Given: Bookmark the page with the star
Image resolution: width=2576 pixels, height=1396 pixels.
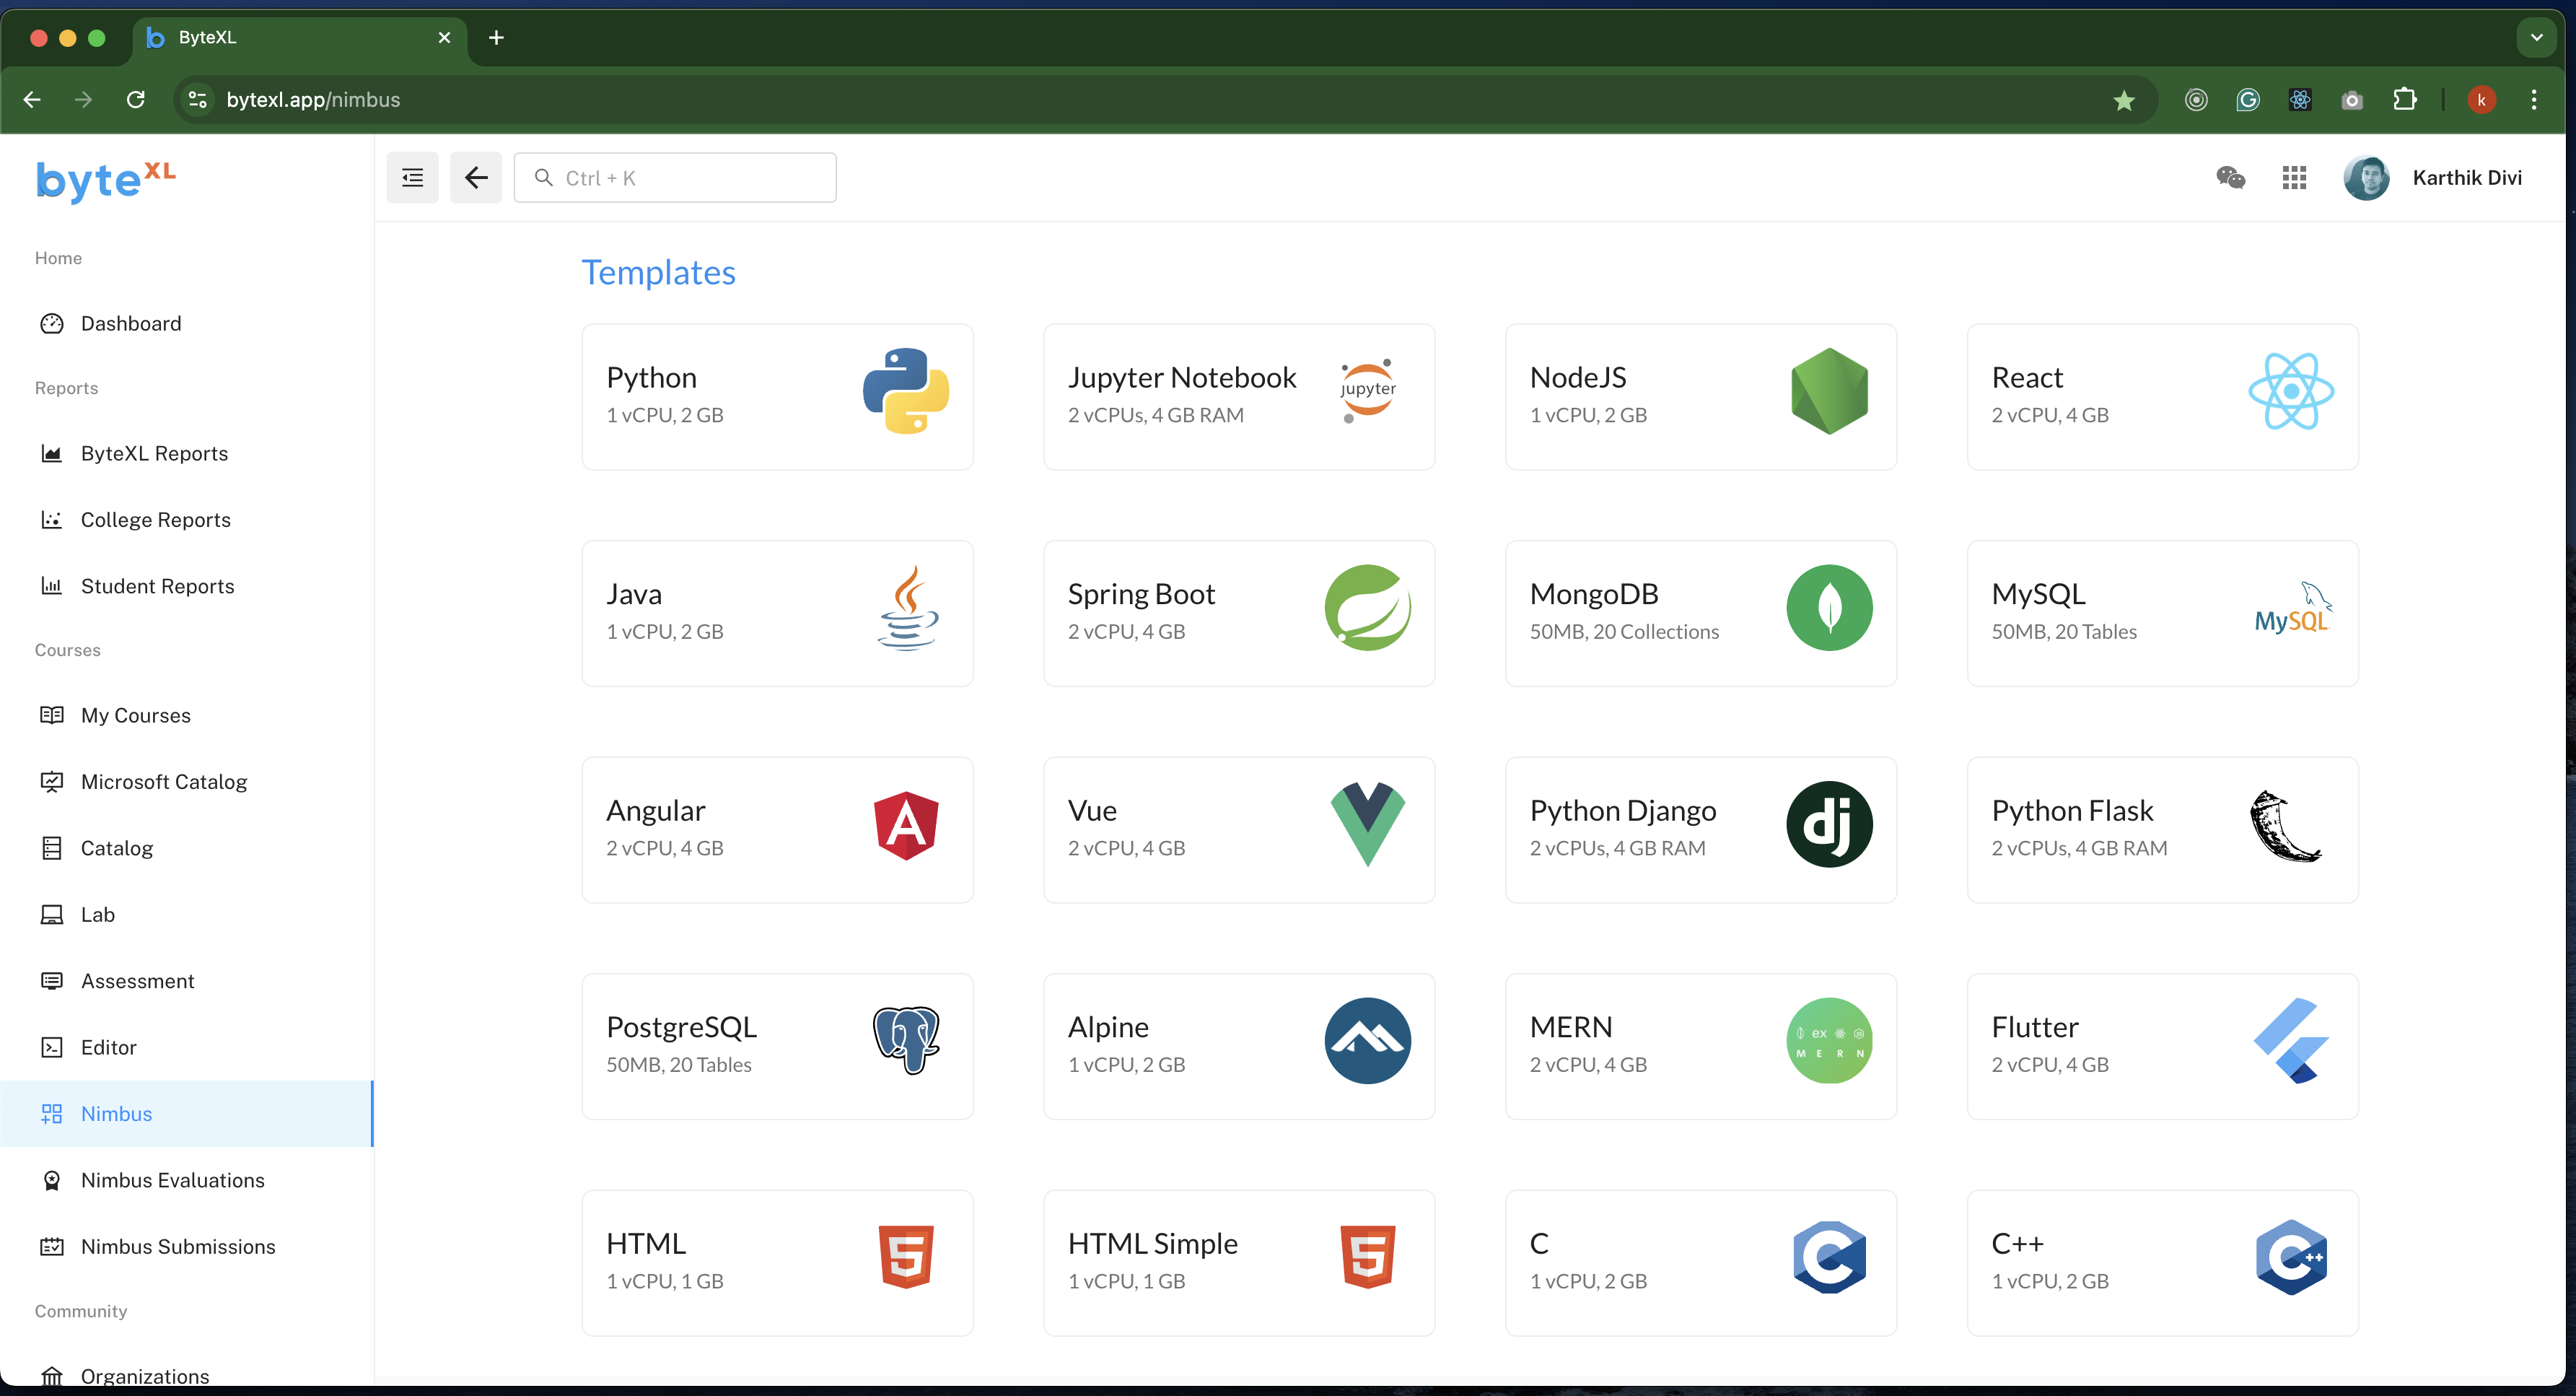Looking at the screenshot, I should point(2124,100).
